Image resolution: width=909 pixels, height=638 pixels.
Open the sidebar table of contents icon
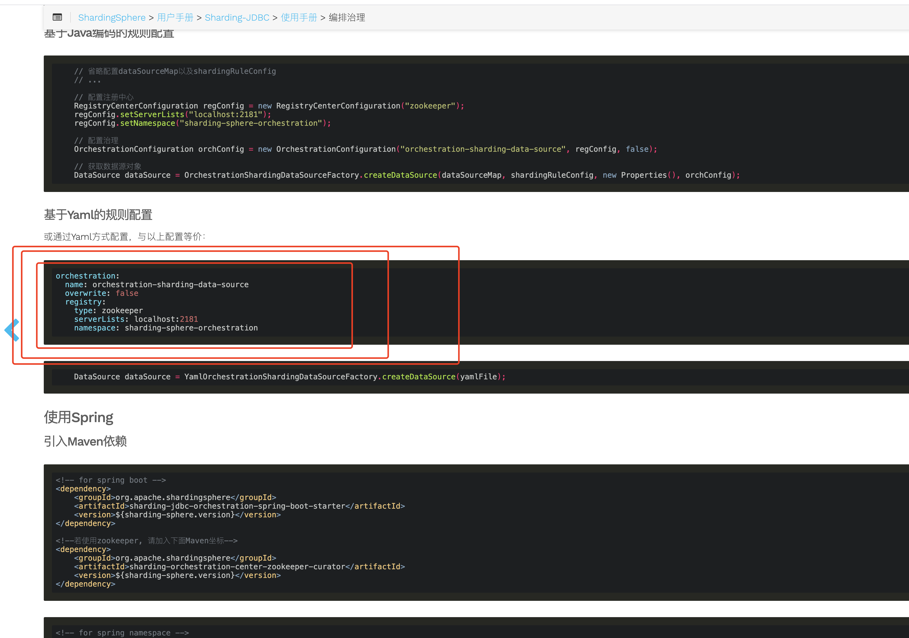[x=57, y=17]
